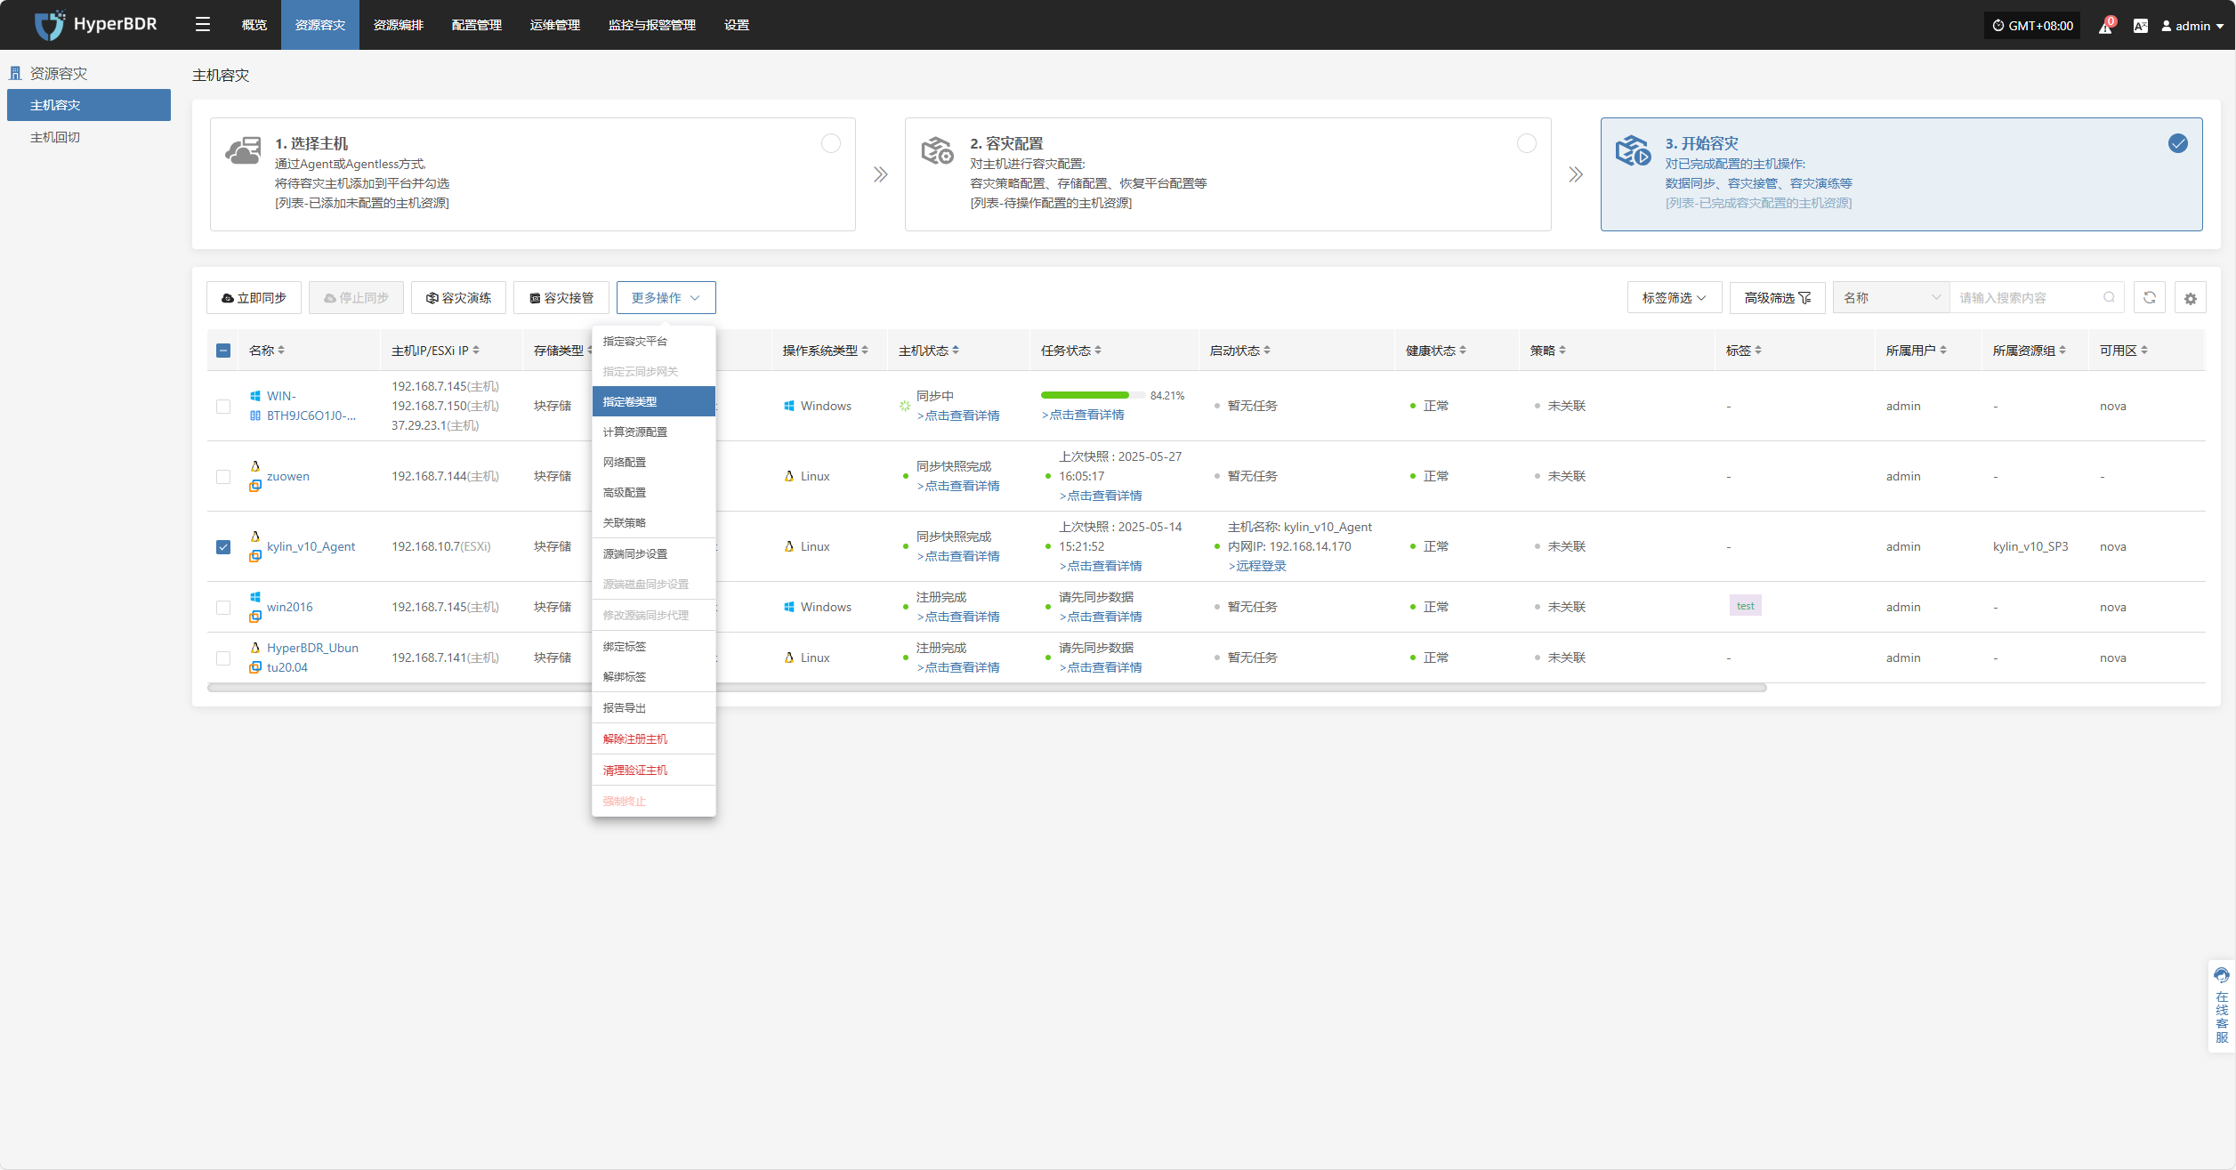
Task: Check the zuowen row checkbox
Action: (223, 476)
